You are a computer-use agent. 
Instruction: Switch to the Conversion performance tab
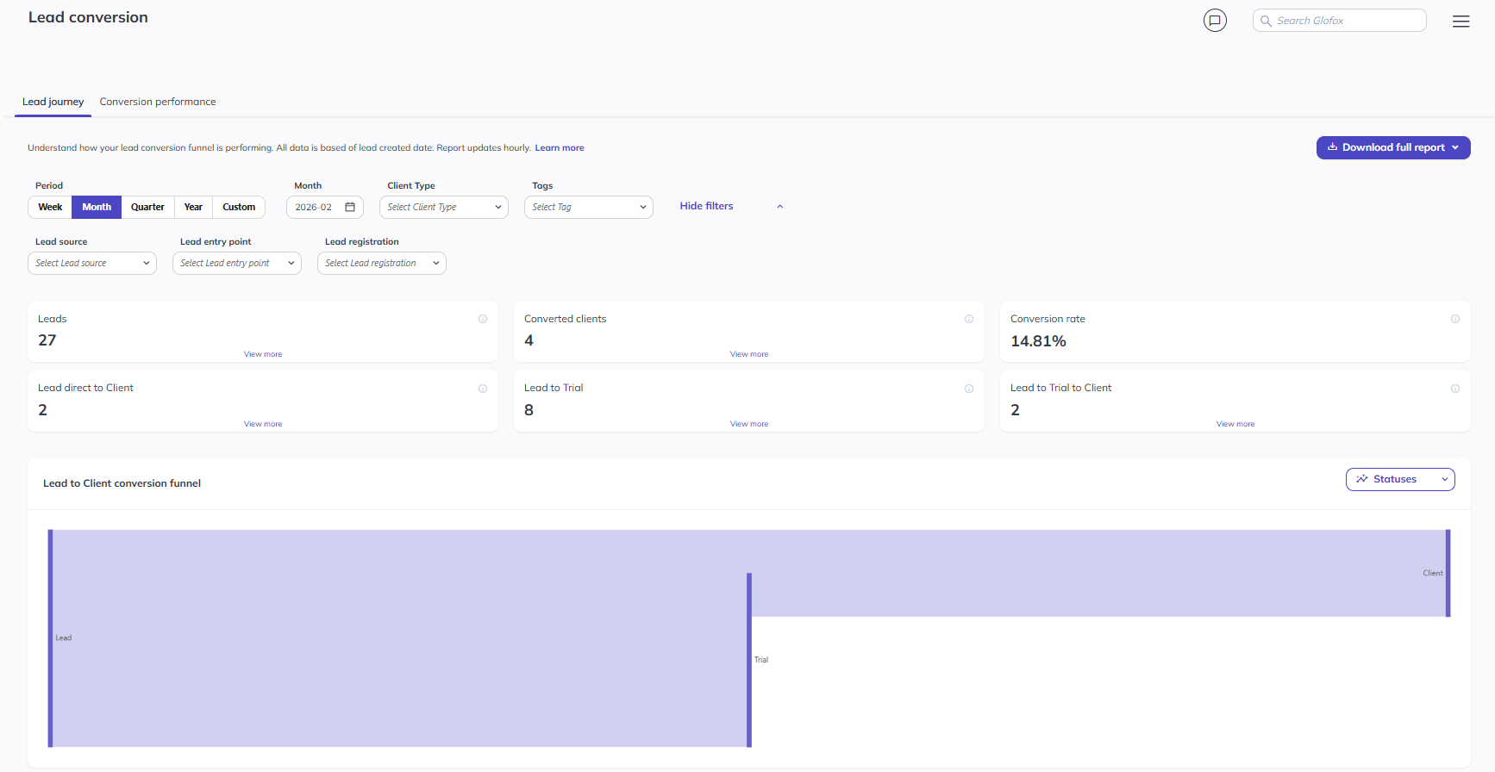click(158, 102)
